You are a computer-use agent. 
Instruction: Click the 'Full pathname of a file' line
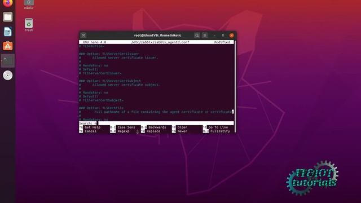(x=163, y=112)
